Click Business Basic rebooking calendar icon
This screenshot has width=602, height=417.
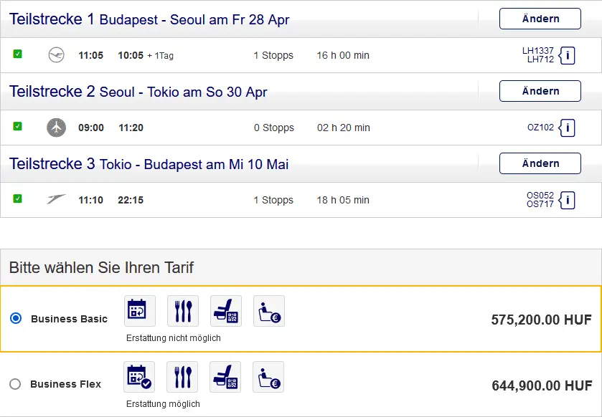(140, 311)
